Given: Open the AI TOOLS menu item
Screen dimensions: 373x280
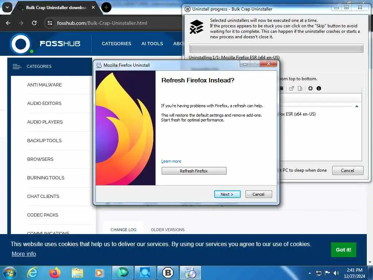Looking at the screenshot, I should click(152, 44).
